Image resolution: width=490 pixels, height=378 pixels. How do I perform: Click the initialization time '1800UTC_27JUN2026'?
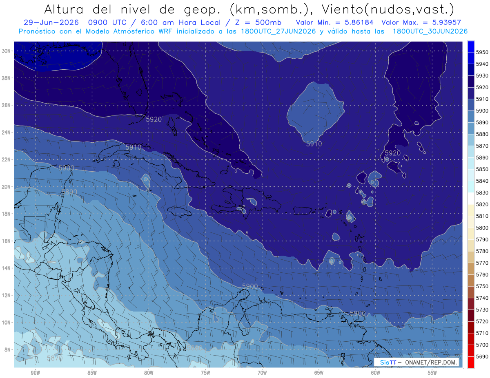279,31
